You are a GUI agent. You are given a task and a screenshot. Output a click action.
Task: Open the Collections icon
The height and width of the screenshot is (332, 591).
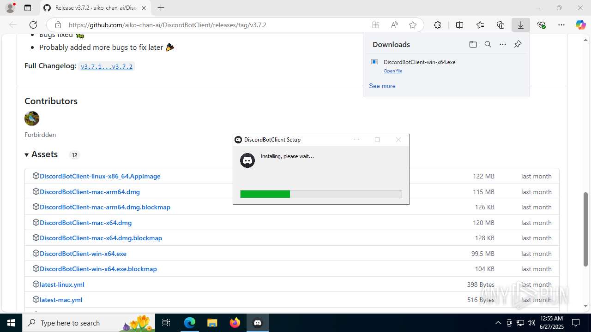[501, 25]
